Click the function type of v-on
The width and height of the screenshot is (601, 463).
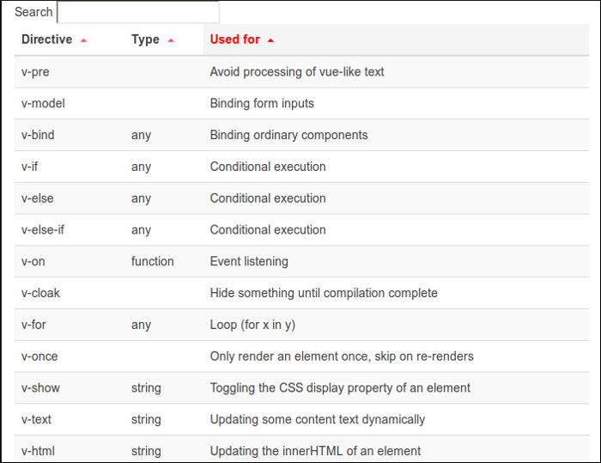click(152, 262)
